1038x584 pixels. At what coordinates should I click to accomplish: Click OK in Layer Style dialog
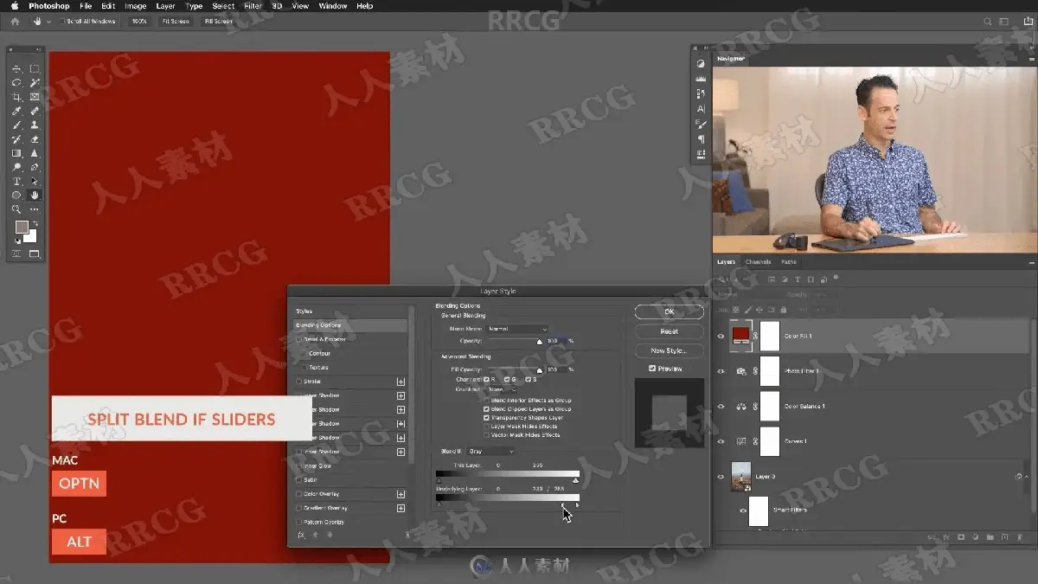(x=669, y=311)
